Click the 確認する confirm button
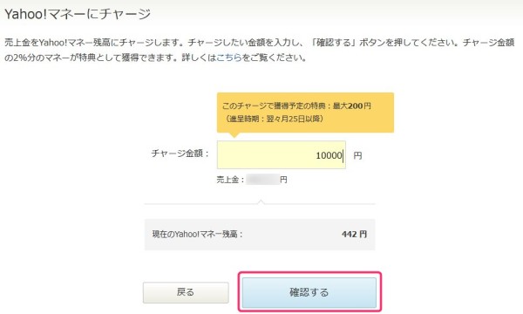Screen dimensions: 523x314 [x=309, y=292]
